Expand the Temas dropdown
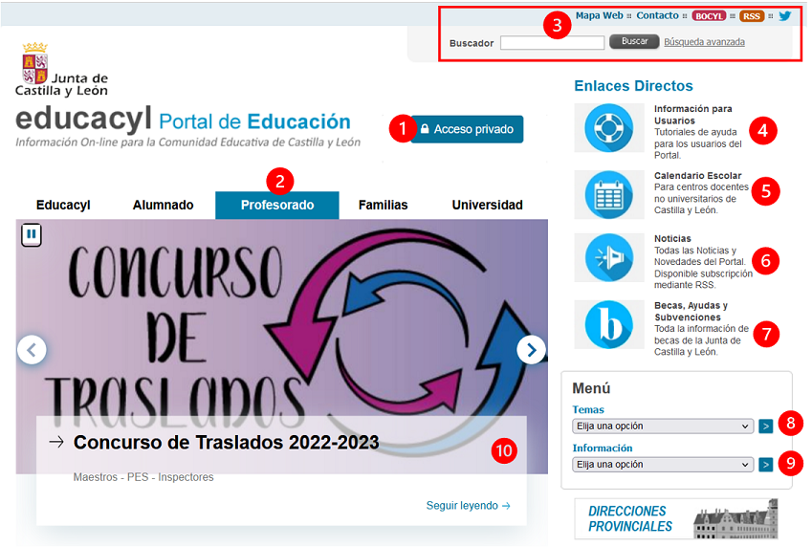Viewport: 812px width, 547px height. (663, 427)
